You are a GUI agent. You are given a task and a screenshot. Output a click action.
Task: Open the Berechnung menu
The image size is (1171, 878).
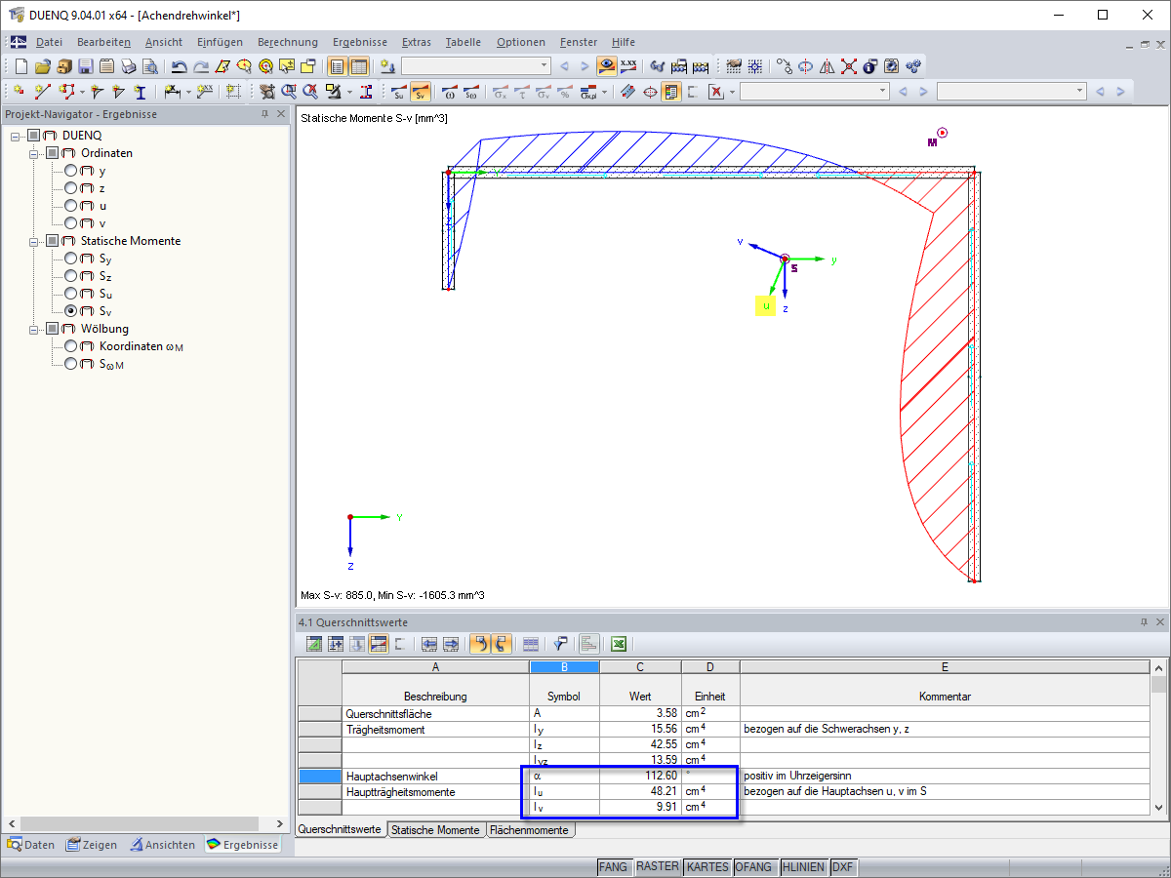pos(287,42)
